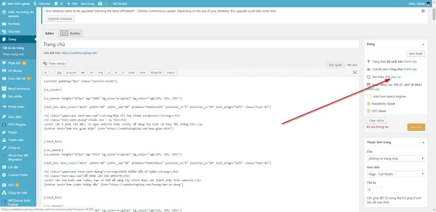This screenshot has height=212, width=436.
Task: Click Xem trang in the admin bar
Action: (x=87, y=4)
